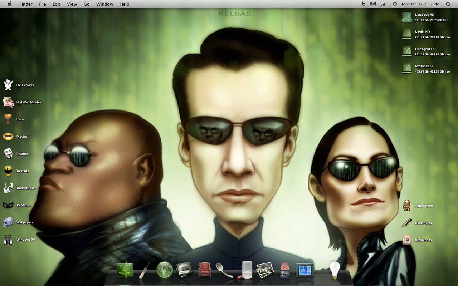Click the bow-tie shaped menu bar icon
458x286 pixels.
point(373,4)
